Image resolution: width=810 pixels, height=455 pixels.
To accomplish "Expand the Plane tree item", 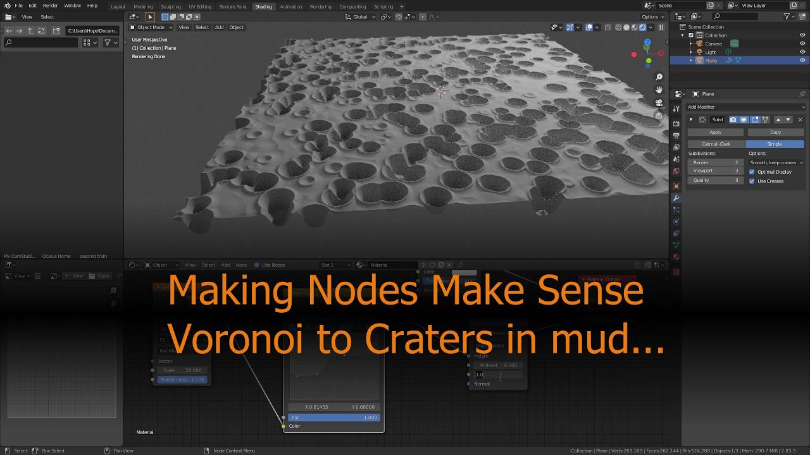I will pos(691,60).
